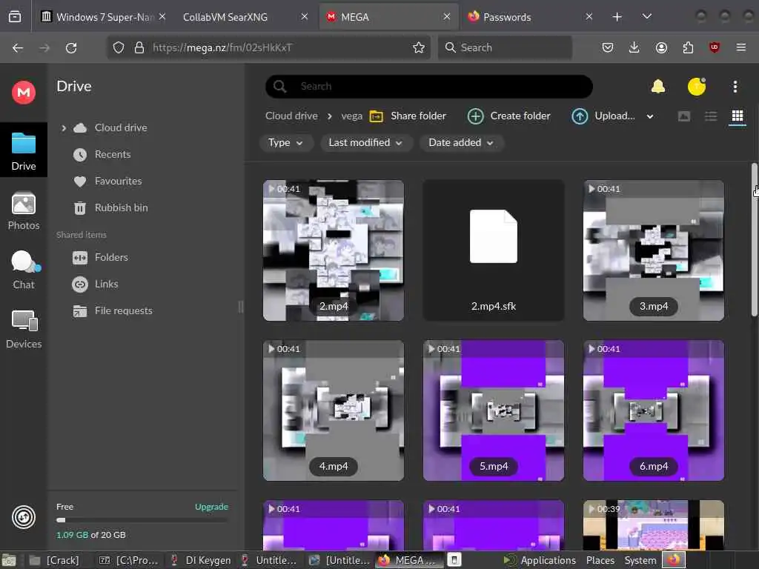Screen dimensions: 759x569
Task: Select the 4.mp4 video thumbnail
Action: (334, 410)
